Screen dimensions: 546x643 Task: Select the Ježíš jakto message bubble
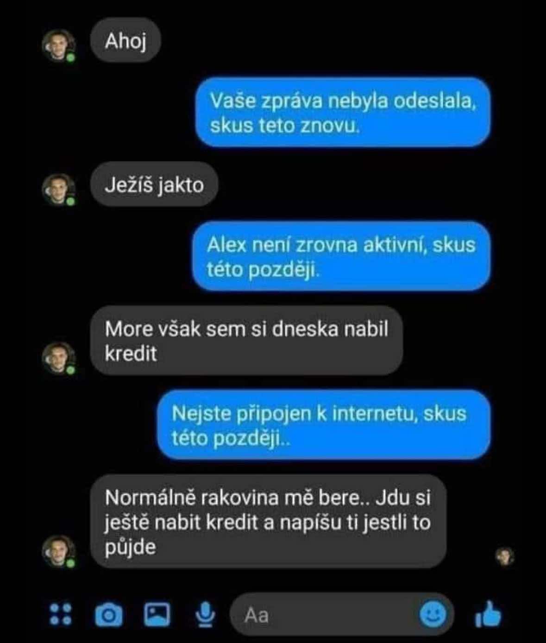[x=154, y=184]
